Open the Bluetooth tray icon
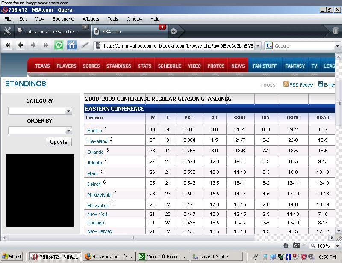Screen dimensions: 342x263 [288, 257]
